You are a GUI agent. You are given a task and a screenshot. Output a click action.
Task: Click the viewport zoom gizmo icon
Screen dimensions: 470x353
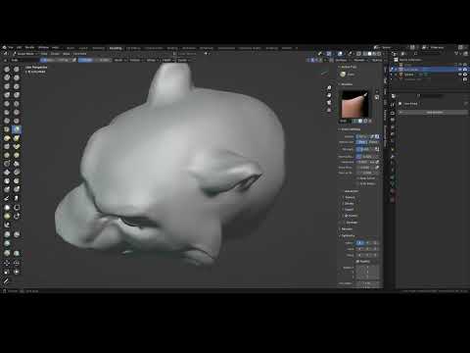click(329, 87)
